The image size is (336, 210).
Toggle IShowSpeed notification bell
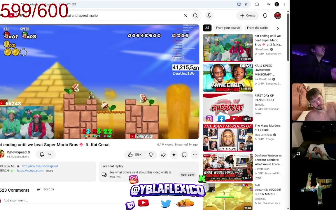point(42,154)
